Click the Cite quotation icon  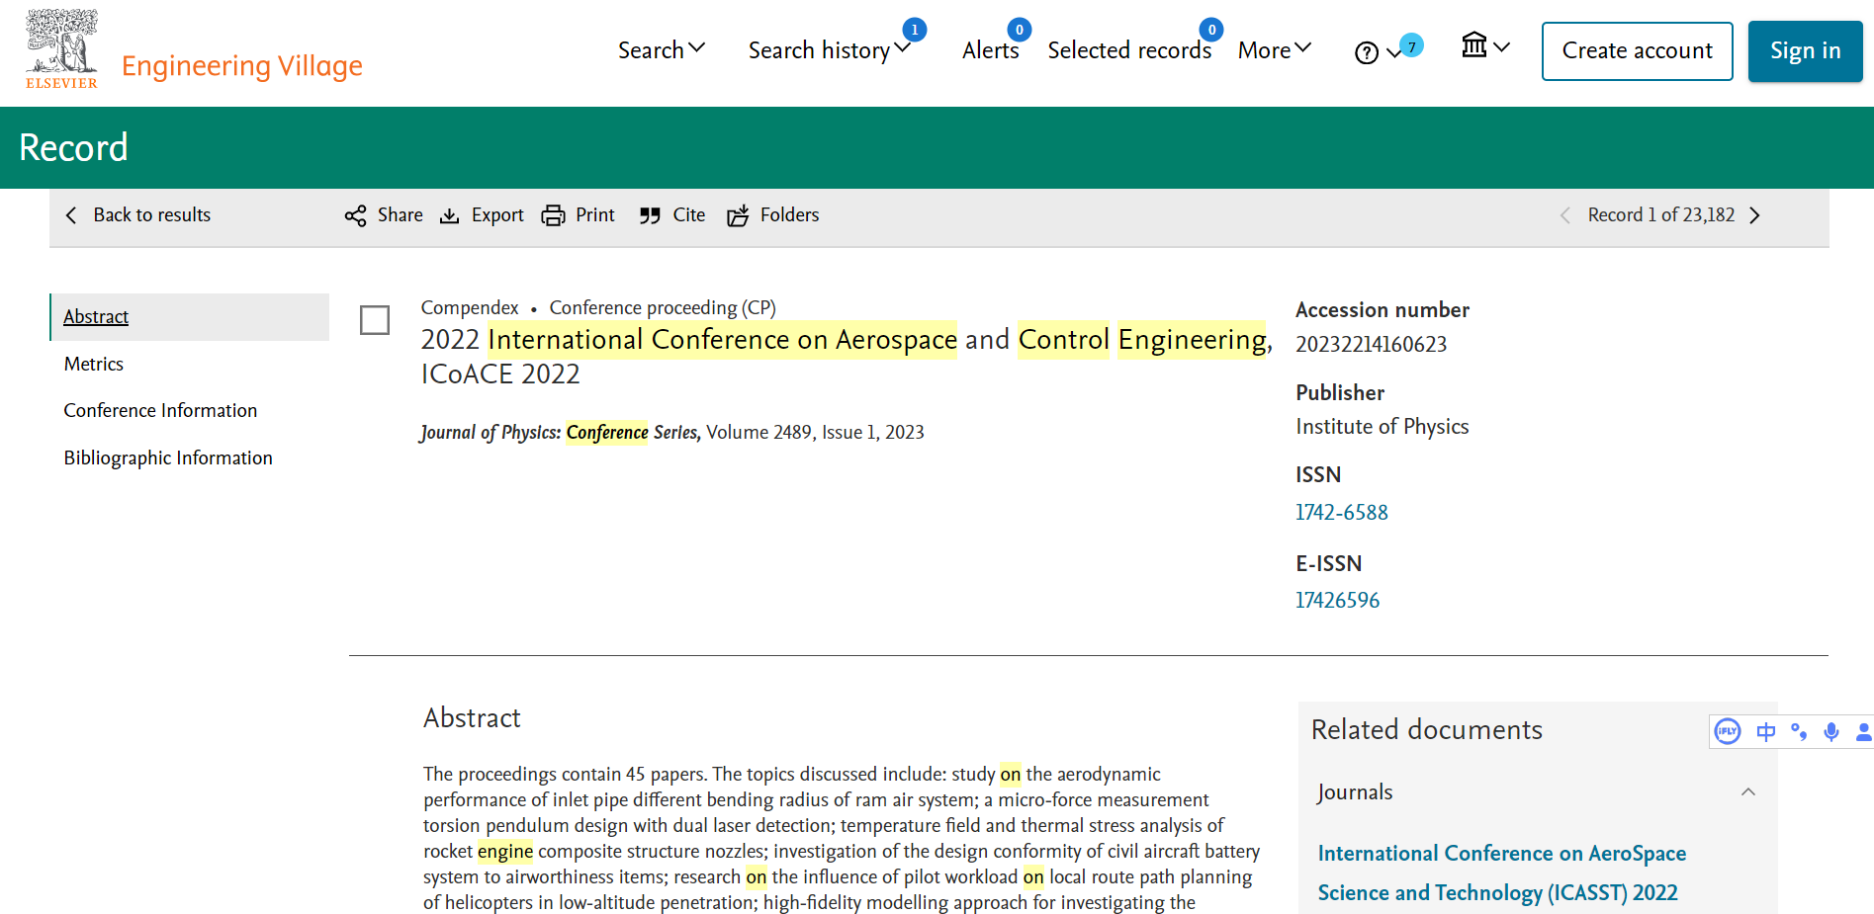tap(650, 215)
